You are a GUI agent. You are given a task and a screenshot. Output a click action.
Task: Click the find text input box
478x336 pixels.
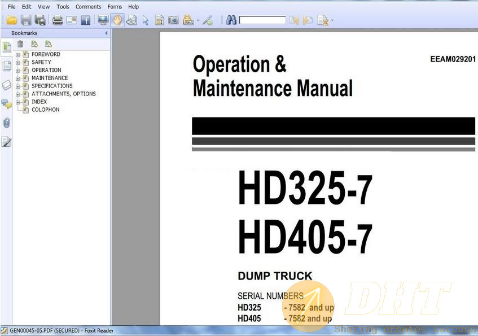tap(262, 20)
